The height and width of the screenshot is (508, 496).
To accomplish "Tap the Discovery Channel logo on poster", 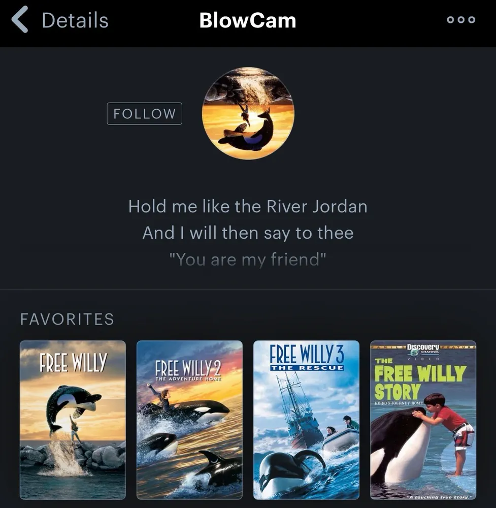I will (x=423, y=350).
